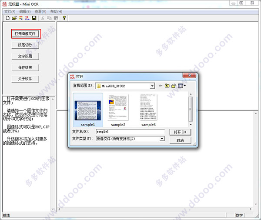Open the 编辑(E) menu
Viewport: 261px width, 220px height.
coord(25,11)
